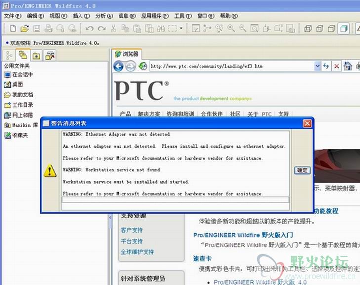Open an existing file via folder icon
This screenshot has height=285, width=360.
pyautogui.click(x=25, y=28)
